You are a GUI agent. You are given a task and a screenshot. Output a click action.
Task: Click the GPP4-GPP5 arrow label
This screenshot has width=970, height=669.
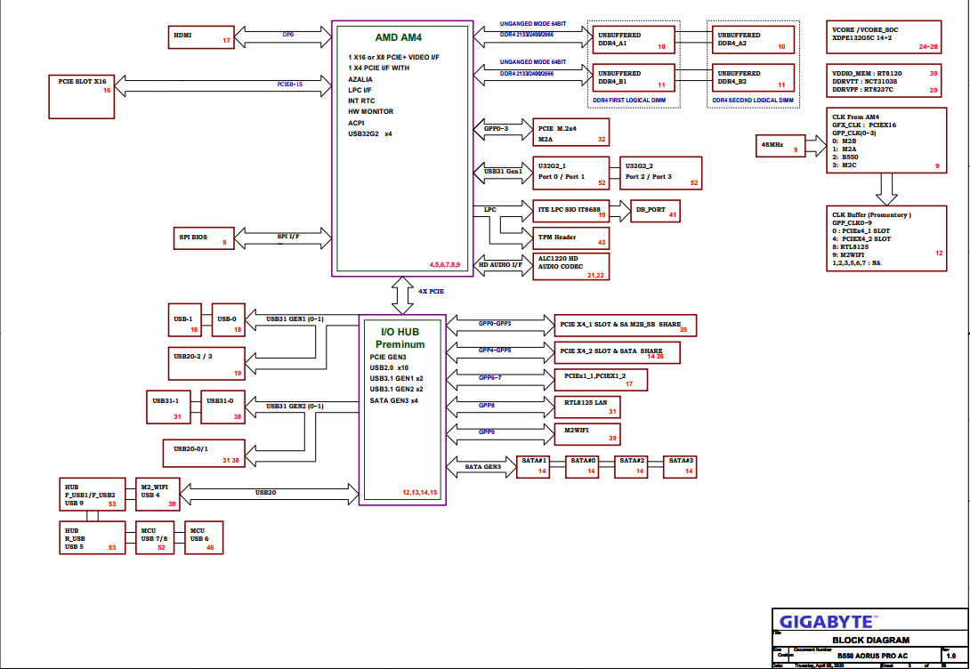[495, 351]
